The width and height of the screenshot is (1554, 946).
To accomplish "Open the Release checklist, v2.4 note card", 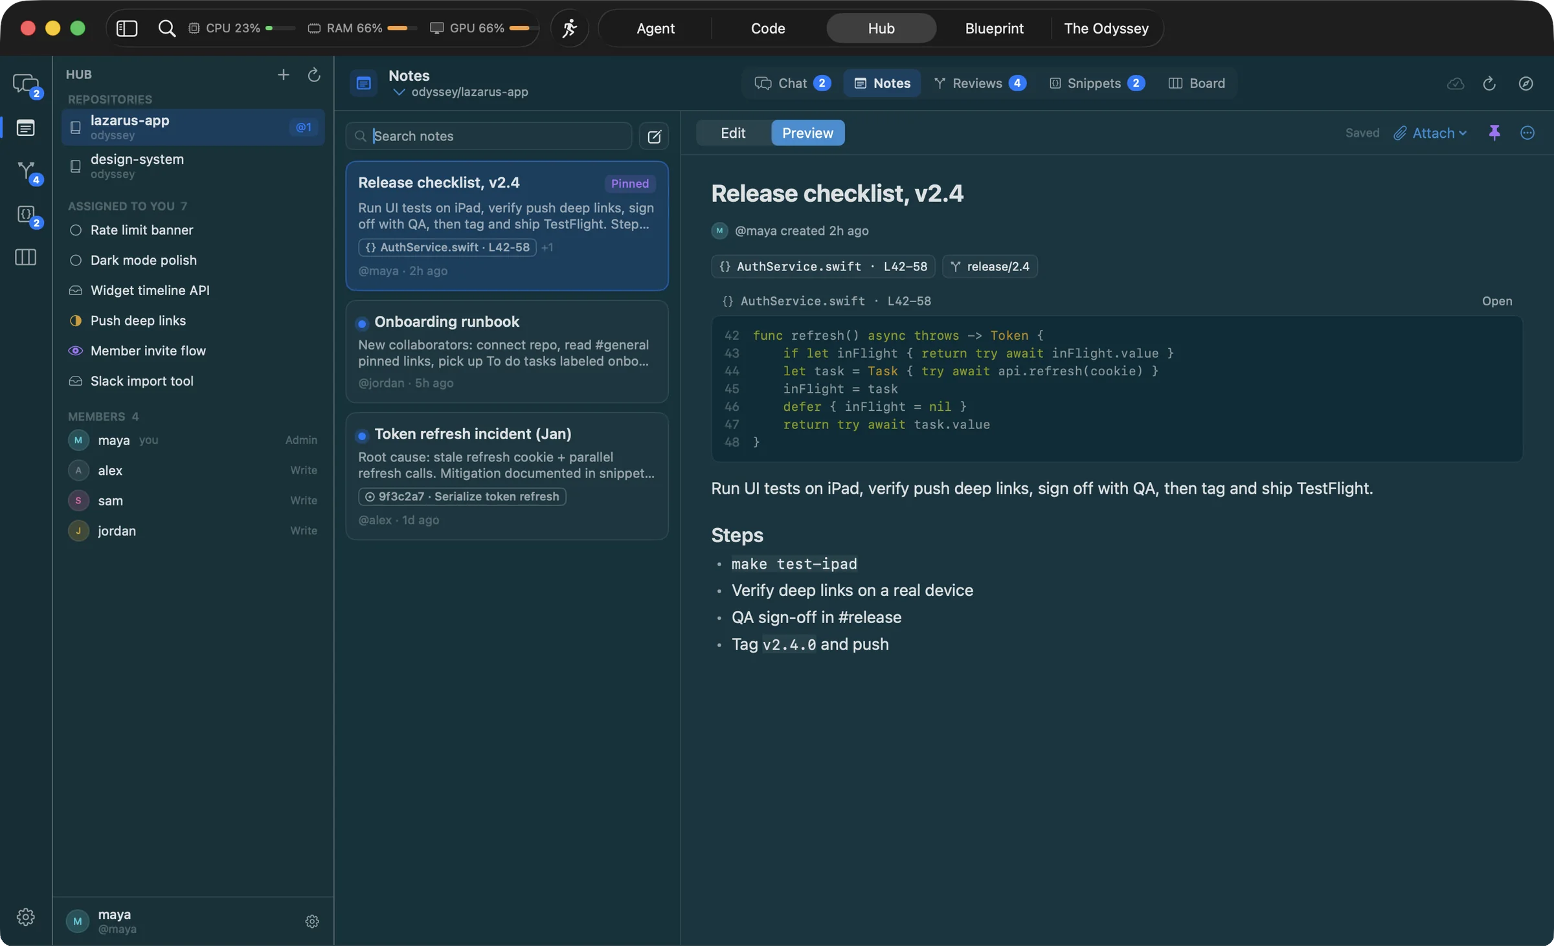I will click(x=507, y=226).
